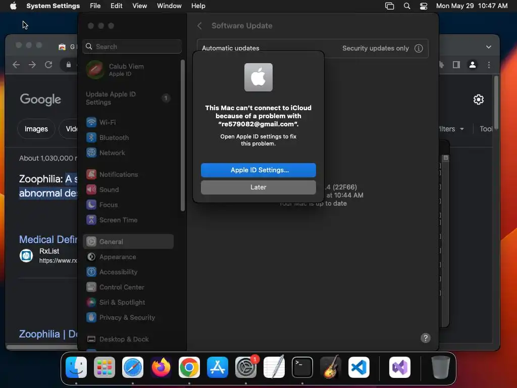Open Finder from the Dock
This screenshot has height=388, width=517.
(76, 367)
